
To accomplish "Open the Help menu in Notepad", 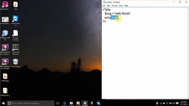I will [126, 6].
